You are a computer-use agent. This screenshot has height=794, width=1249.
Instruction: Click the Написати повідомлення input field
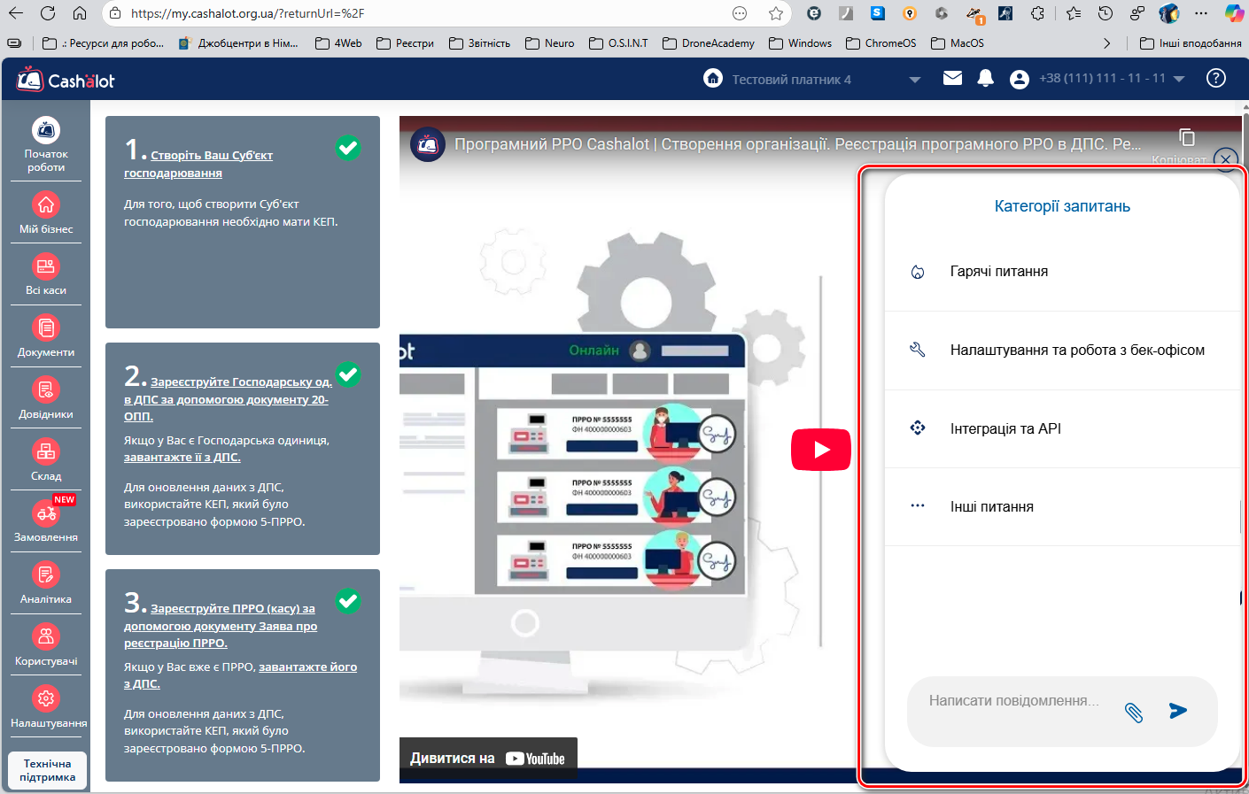1013,701
